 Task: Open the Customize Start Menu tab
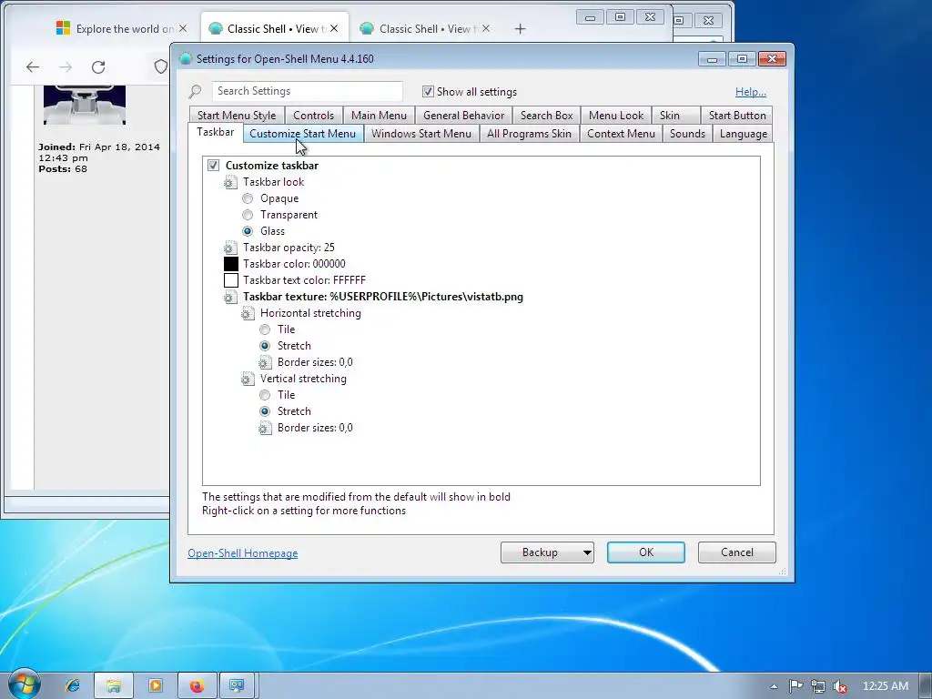pos(302,134)
